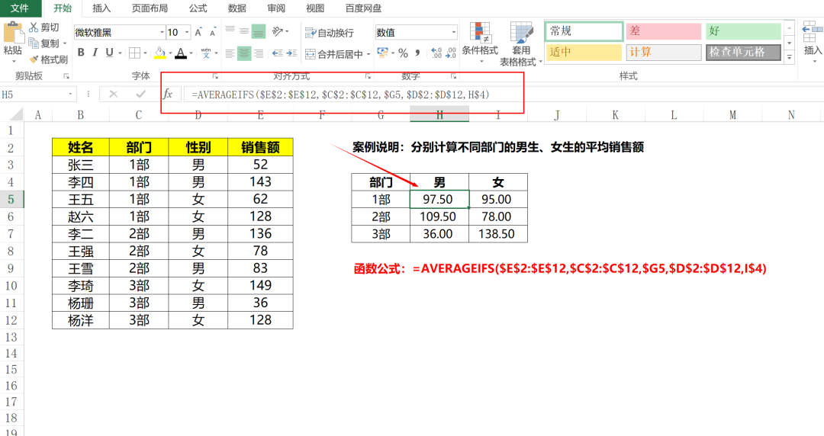This screenshot has width=824, height=436.
Task: Decrease font size with small A icon
Action: (x=212, y=33)
